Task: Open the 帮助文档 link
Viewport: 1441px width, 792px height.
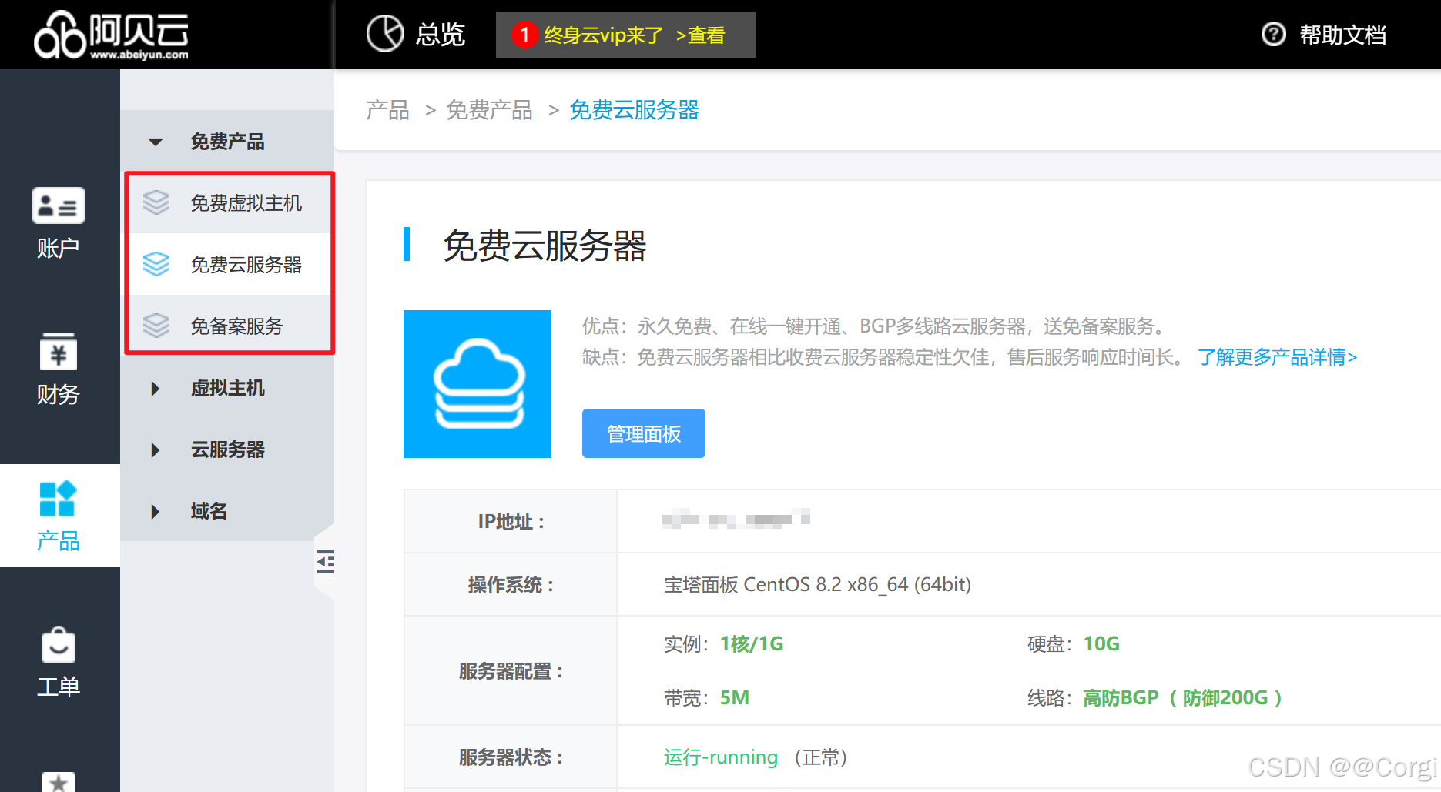Action: [x=1342, y=35]
